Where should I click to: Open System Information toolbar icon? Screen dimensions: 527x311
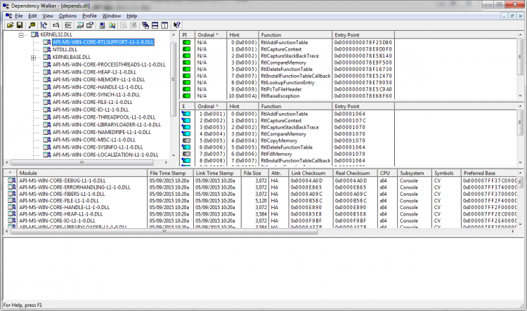[102, 25]
